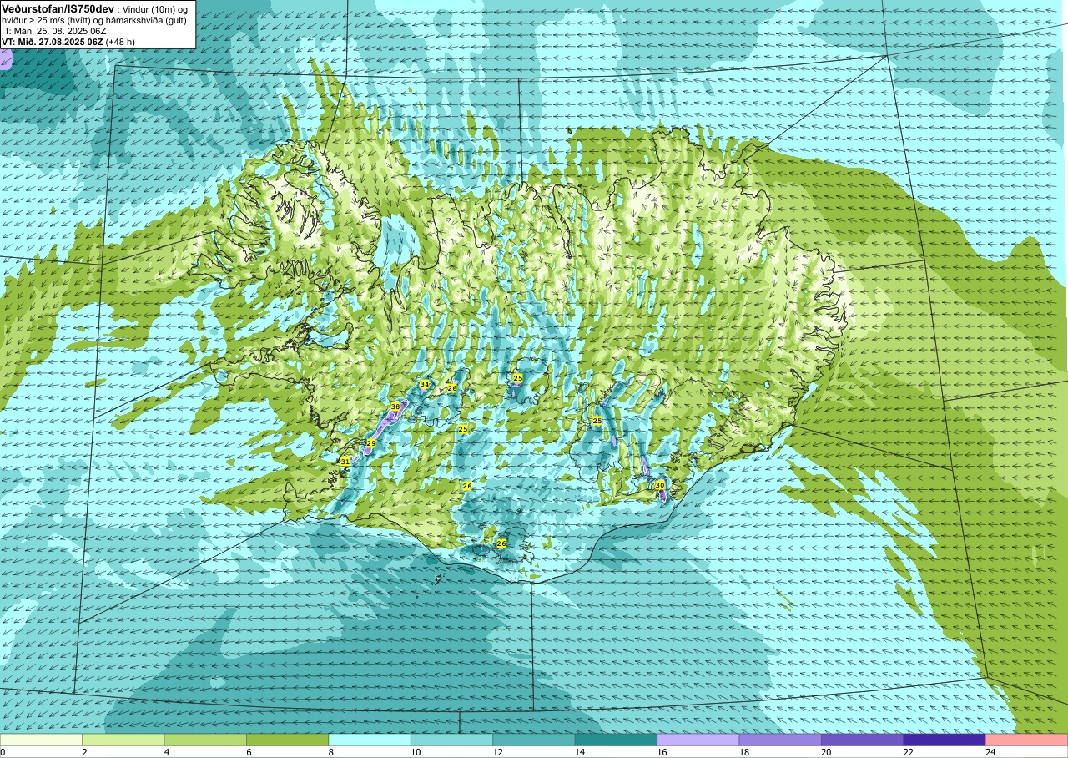The width and height of the screenshot is (1068, 758).
Task: Click the yellow gust label 34
Action: click(425, 385)
